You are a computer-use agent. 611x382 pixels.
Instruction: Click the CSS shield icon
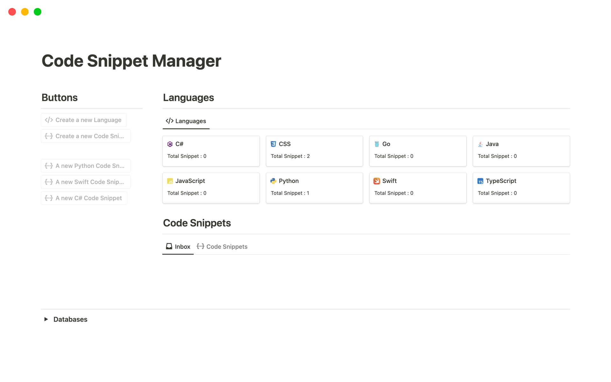pos(273,144)
